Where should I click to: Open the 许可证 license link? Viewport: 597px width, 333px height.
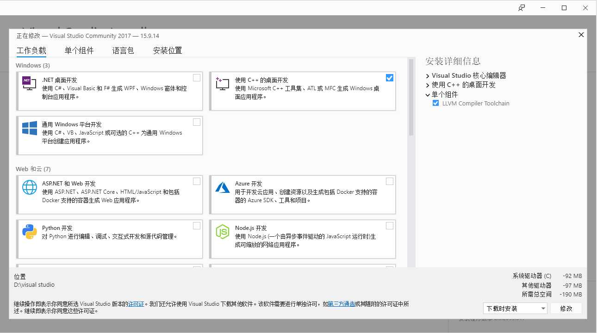(136, 304)
